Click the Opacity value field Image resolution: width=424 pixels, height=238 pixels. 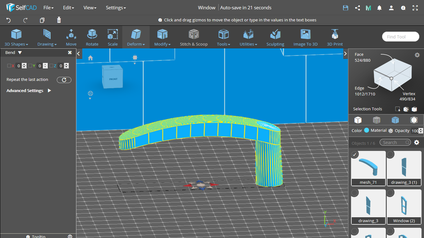click(x=415, y=131)
